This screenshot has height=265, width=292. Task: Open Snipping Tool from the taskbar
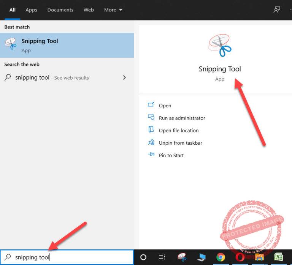[182, 257]
